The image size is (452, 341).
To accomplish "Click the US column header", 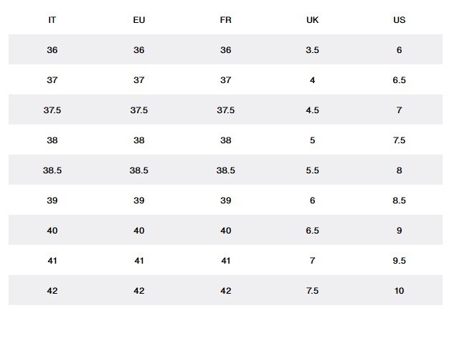I will point(399,20).
